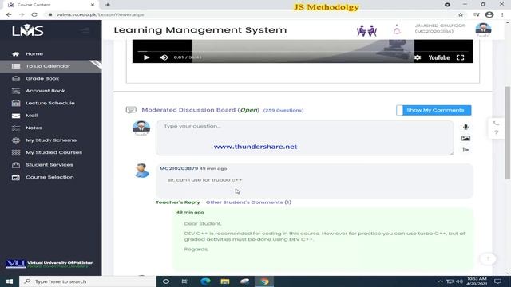Open the user profile picture in header
This screenshot has width=511, height=287.
[483, 29]
